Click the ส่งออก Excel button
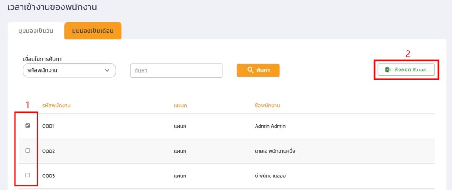Viewport: 452px width, 190px height. click(406, 70)
